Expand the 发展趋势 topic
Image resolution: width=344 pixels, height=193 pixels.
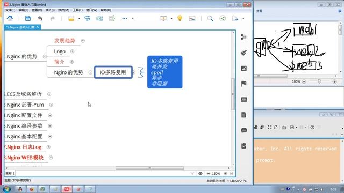83,41
